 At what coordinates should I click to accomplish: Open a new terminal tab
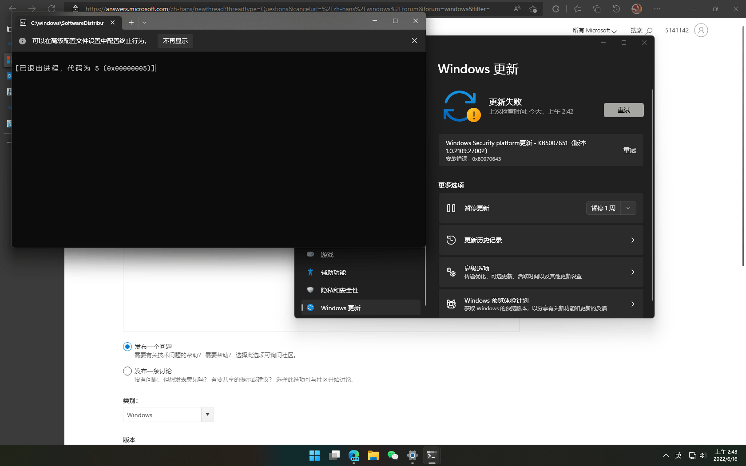click(x=131, y=23)
